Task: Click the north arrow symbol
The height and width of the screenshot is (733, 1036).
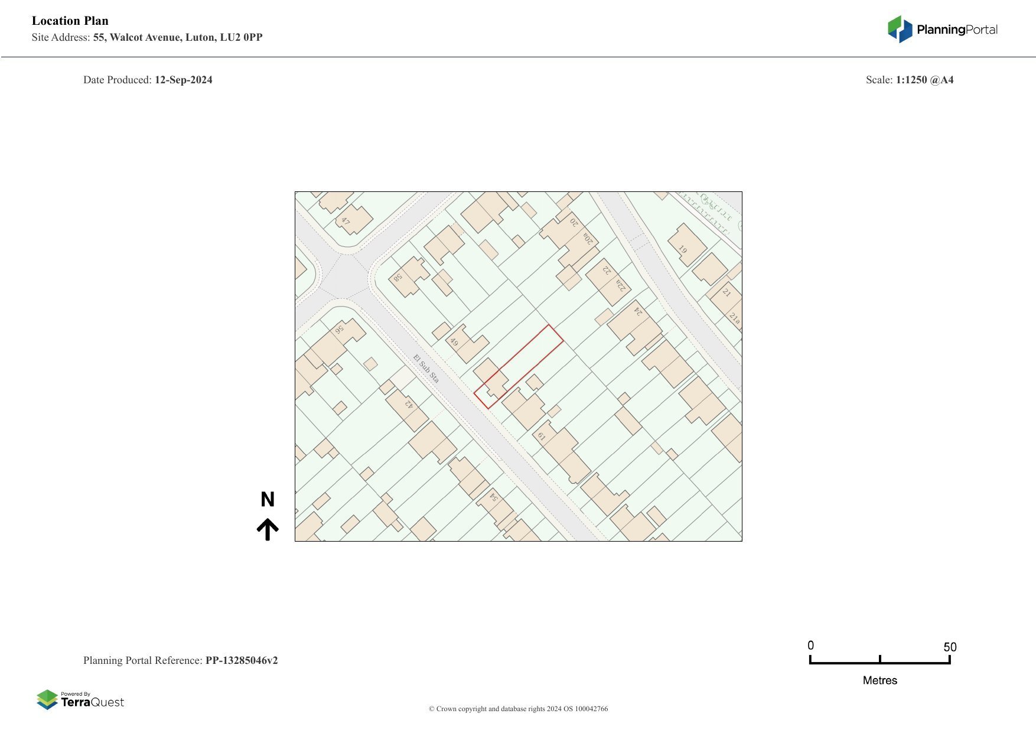Action: pyautogui.click(x=268, y=529)
